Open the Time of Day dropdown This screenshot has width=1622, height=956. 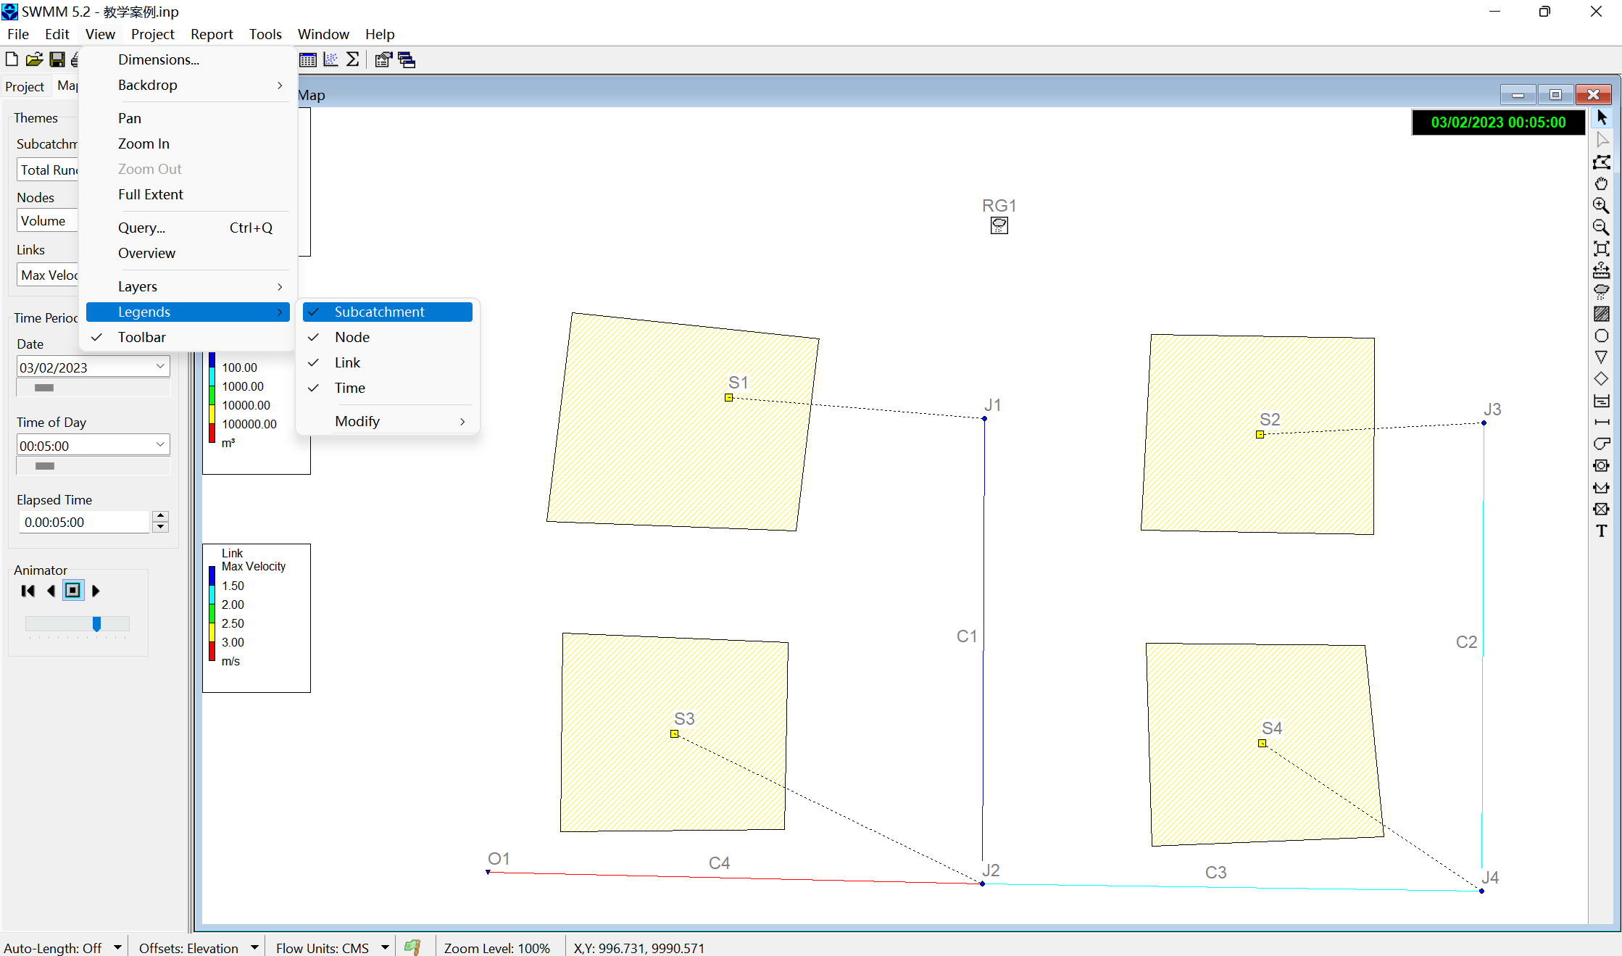tap(160, 444)
